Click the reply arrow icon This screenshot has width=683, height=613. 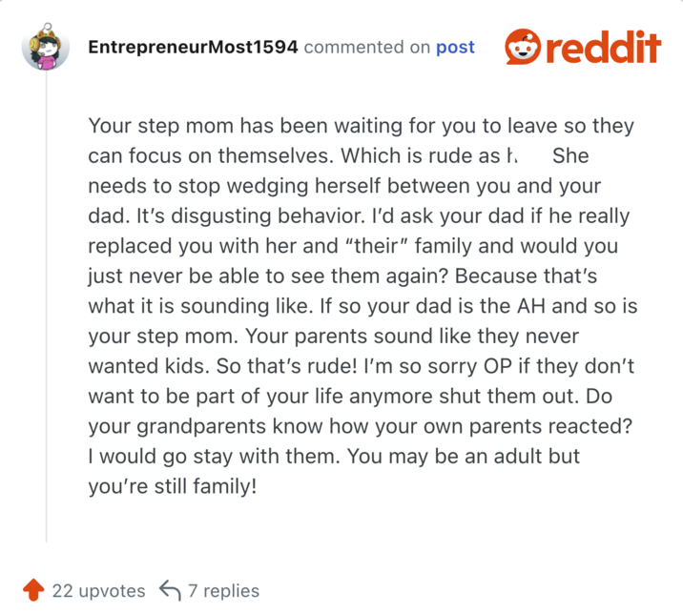(171, 590)
